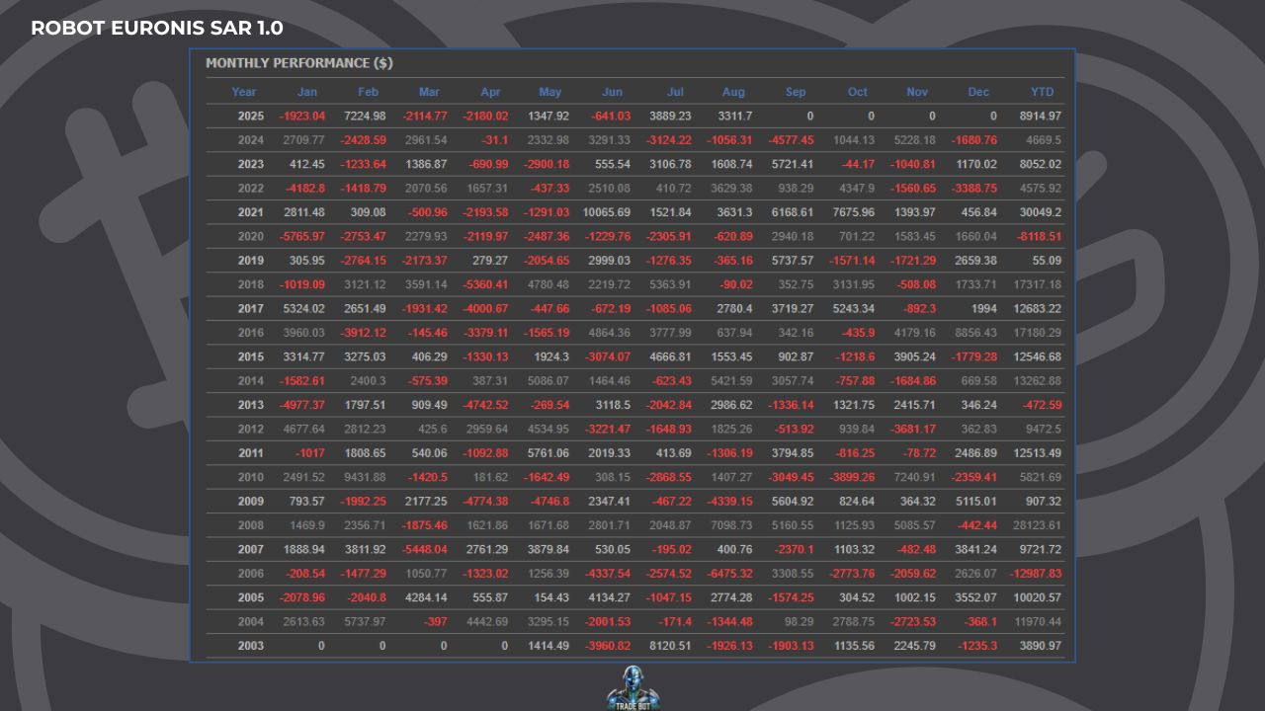Select the 9431.88 cell in February 2010
Image resolution: width=1265 pixels, height=711 pixels.
pos(365,477)
